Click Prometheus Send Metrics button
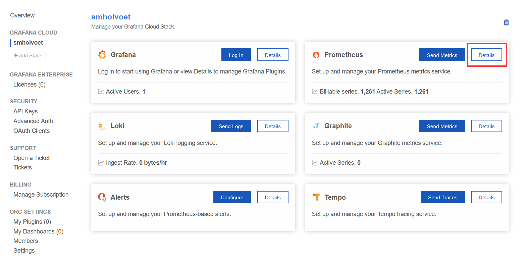Screen dimensions: 526x258 [442, 55]
